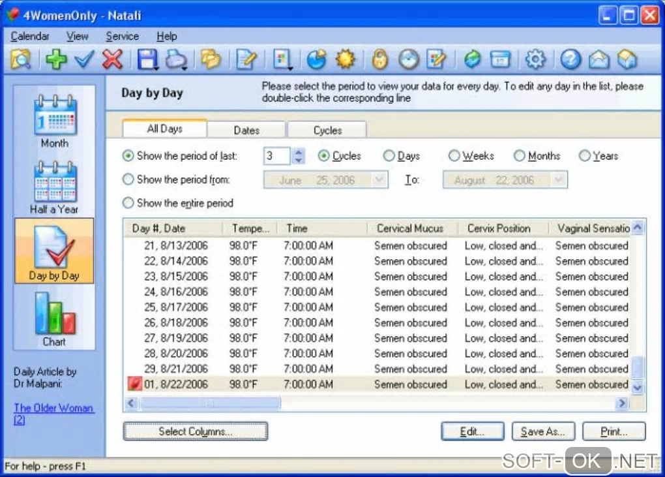Screen dimensions: 665x477
Task: Click the green plus add icon
Action: 56,59
